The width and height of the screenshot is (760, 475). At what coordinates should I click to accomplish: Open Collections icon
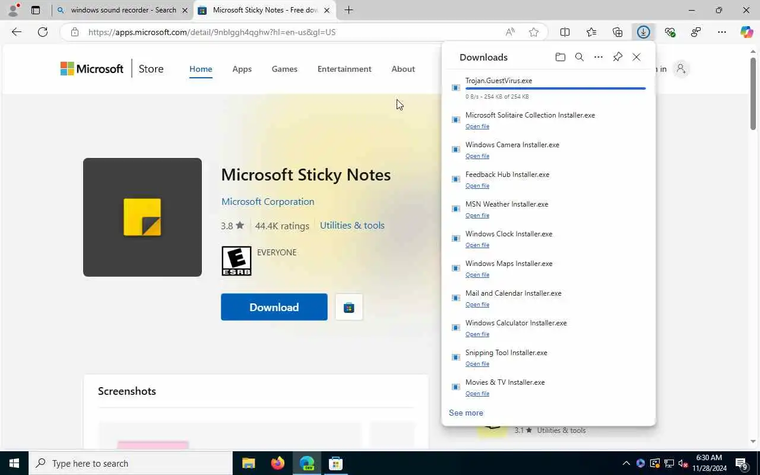pos(617,32)
